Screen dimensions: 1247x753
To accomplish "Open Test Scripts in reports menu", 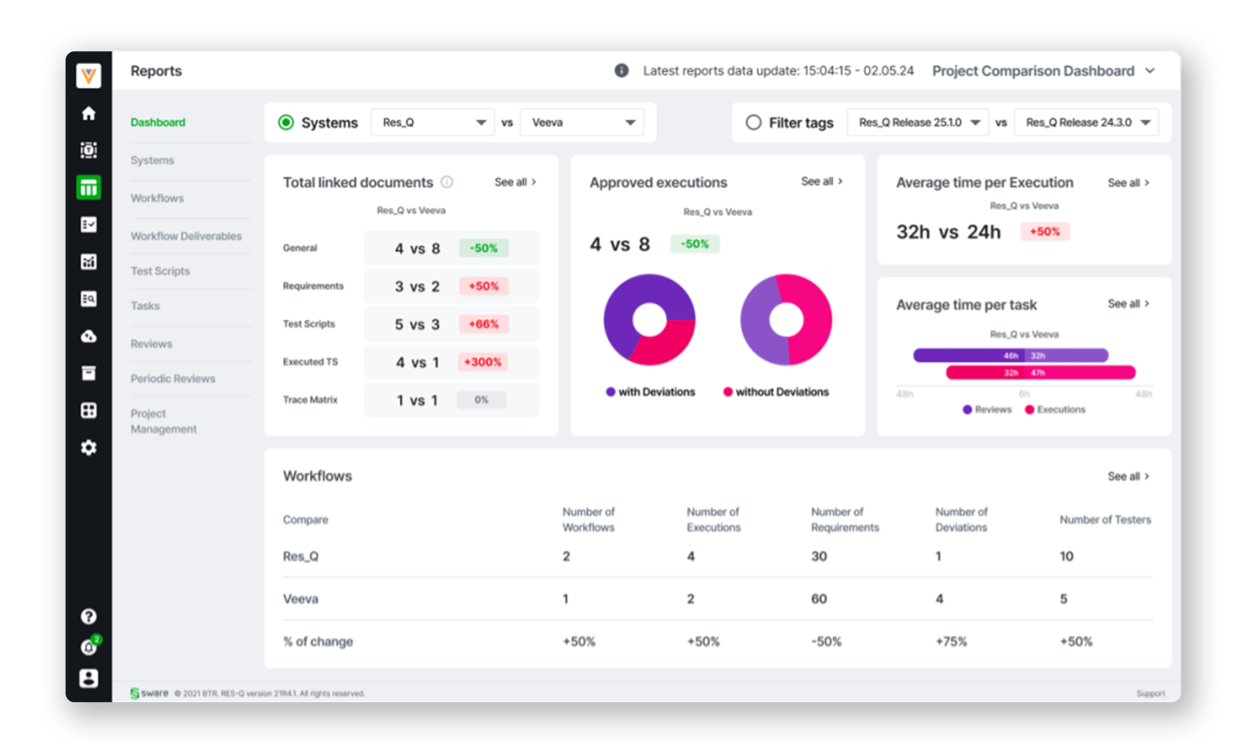I will (x=160, y=271).
